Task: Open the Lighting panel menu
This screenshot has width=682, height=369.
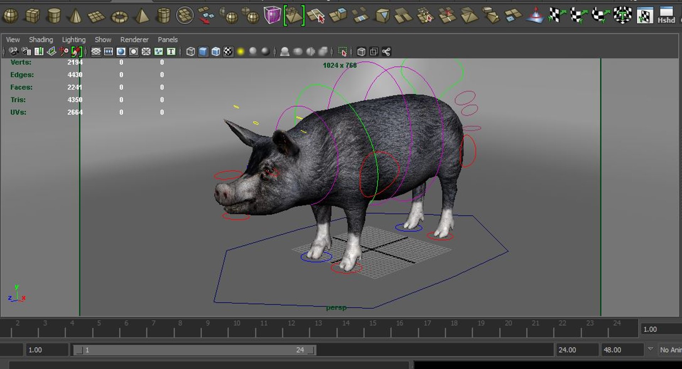Action: 74,40
